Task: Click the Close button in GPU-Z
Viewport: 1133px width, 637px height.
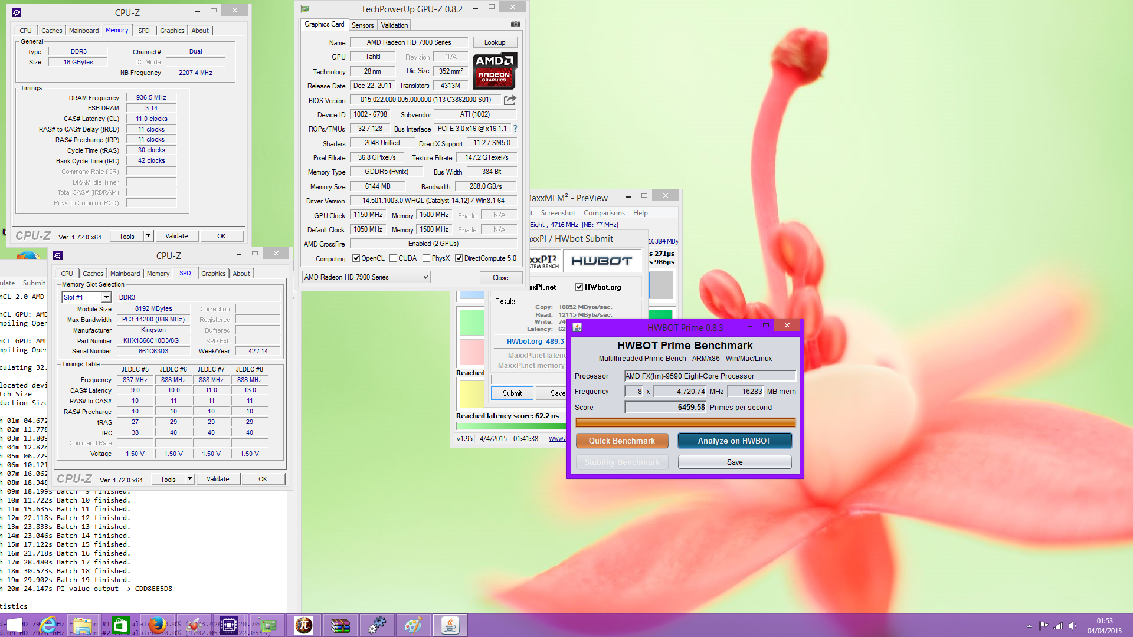Action: point(500,278)
